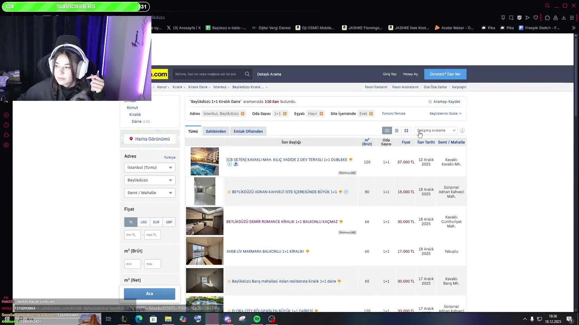Open Detaylı Arama advanced search
Screen dimensions: 579x325
pos(269,74)
